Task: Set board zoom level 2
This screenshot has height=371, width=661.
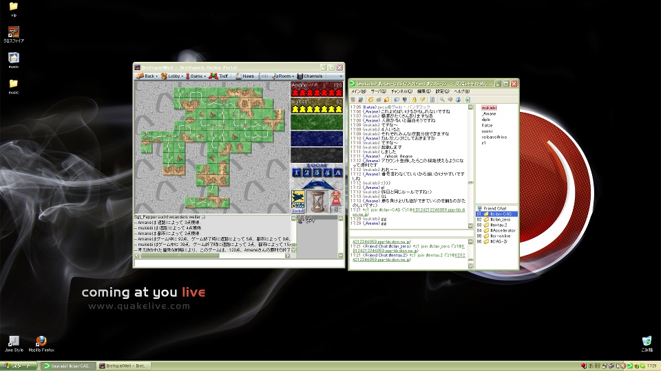Action: tap(307, 172)
